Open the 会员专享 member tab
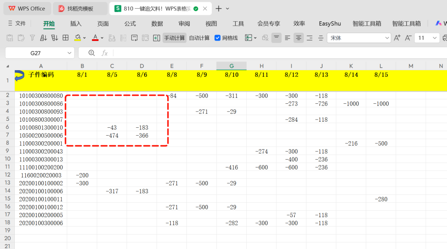This screenshot has width=447, height=249. pos(268,24)
